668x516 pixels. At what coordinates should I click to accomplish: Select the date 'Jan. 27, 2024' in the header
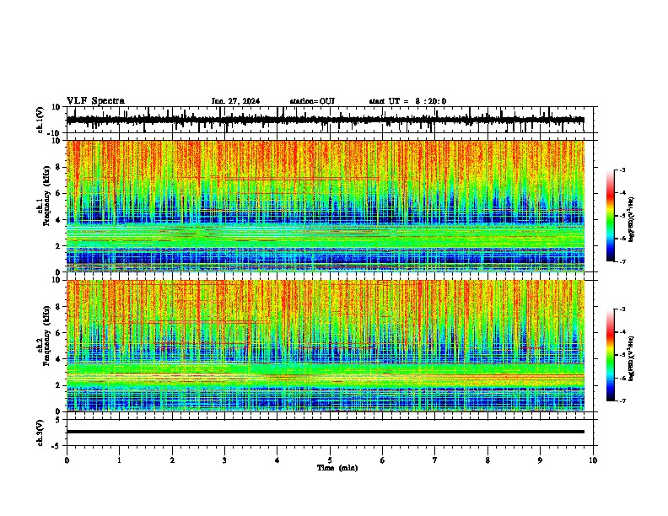point(235,101)
